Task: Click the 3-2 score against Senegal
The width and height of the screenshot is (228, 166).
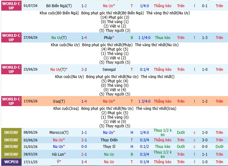Action: click(84, 69)
